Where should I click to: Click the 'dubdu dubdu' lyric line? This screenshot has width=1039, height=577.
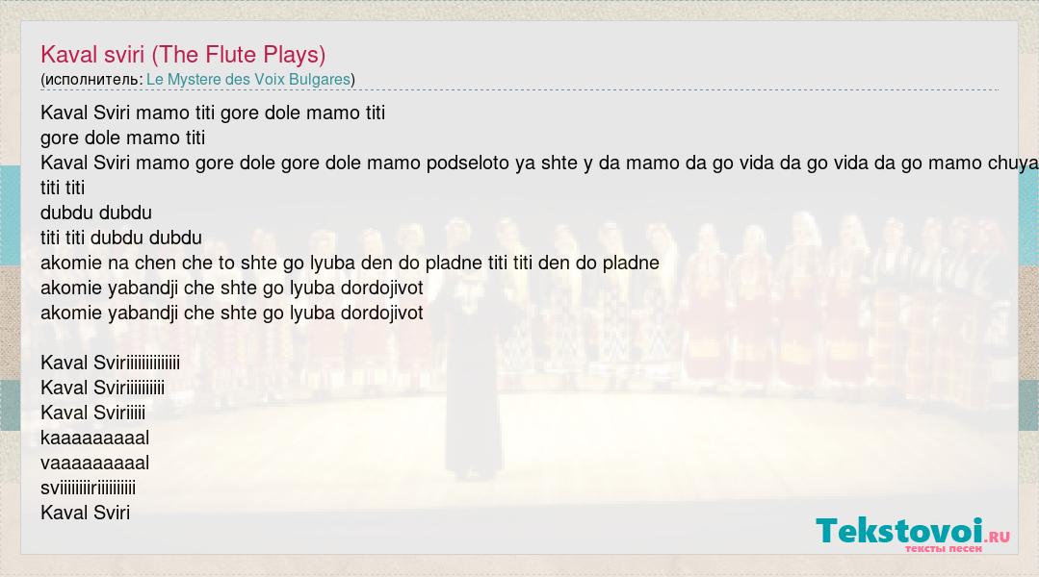point(96,213)
